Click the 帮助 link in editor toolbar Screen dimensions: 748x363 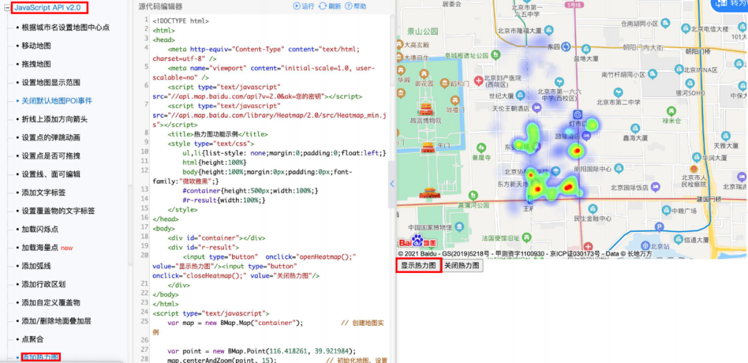[x=360, y=6]
